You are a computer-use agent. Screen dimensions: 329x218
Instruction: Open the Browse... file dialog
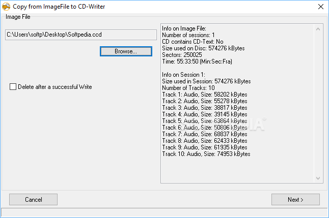pyautogui.click(x=126, y=51)
